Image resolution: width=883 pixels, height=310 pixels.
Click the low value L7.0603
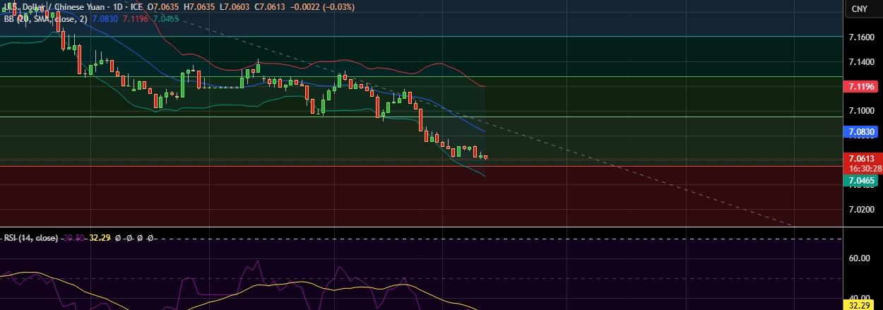pos(234,6)
